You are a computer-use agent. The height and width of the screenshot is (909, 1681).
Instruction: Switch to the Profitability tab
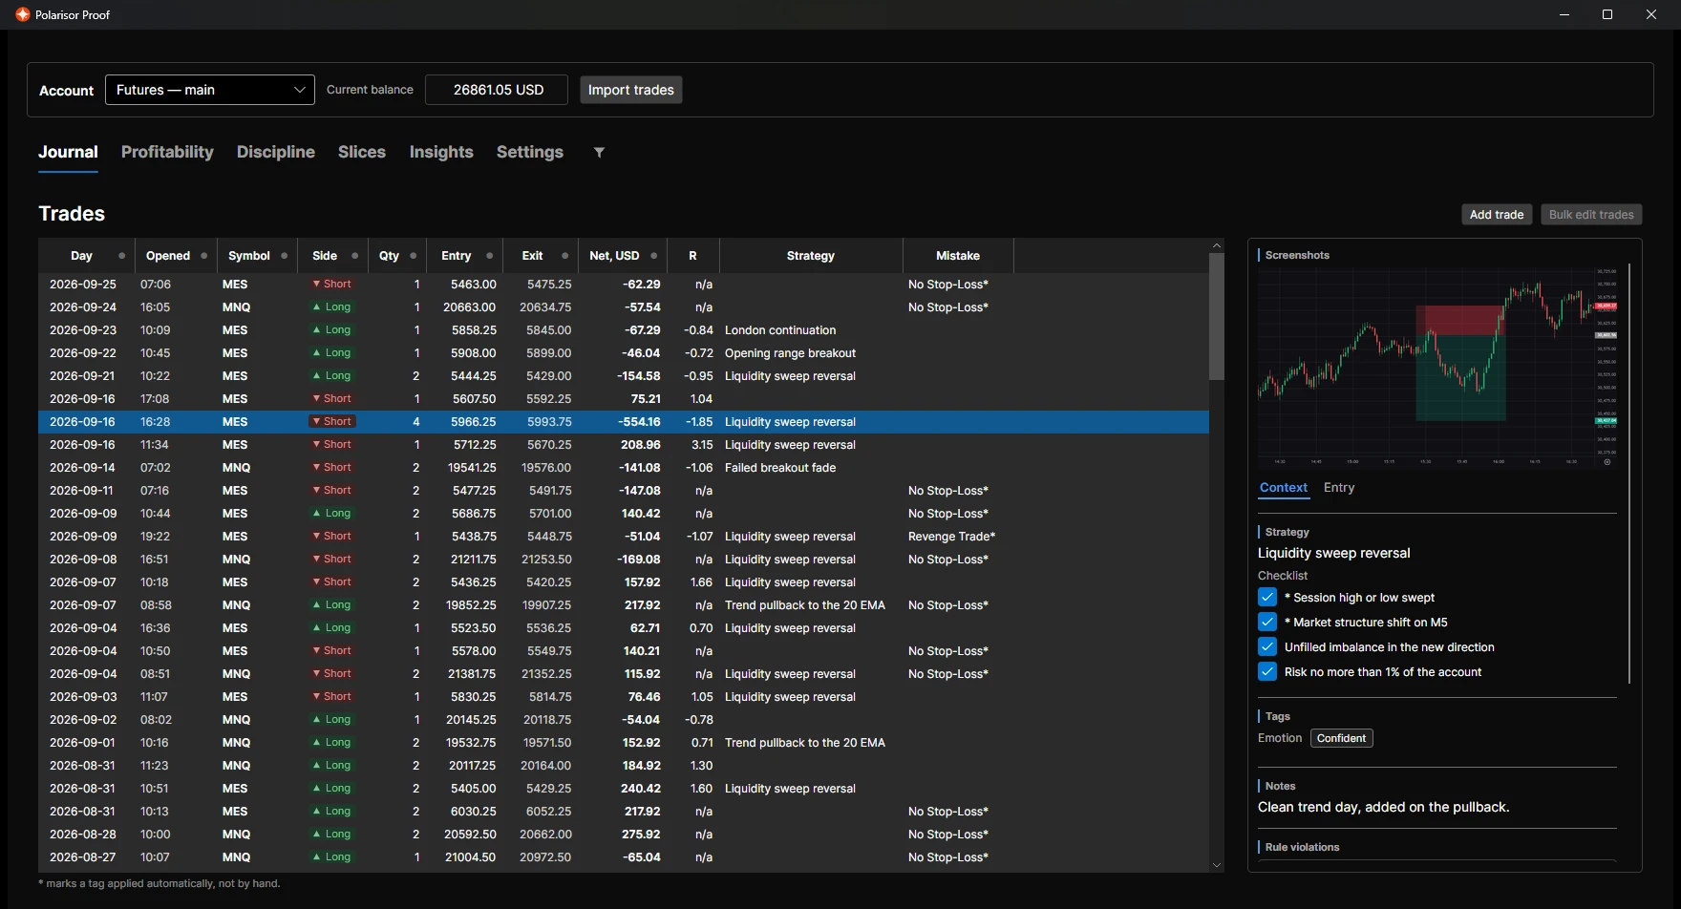coord(167,152)
